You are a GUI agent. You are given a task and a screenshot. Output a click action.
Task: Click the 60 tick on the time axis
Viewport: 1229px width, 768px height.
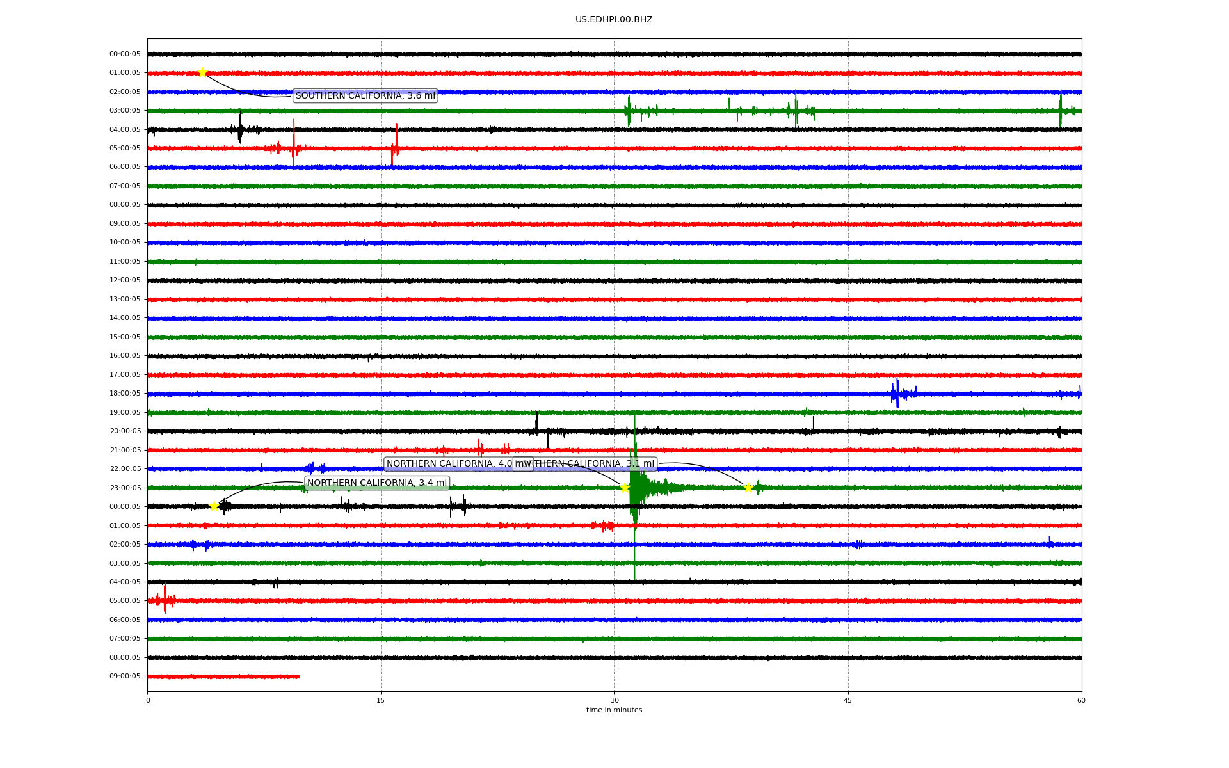1081,700
